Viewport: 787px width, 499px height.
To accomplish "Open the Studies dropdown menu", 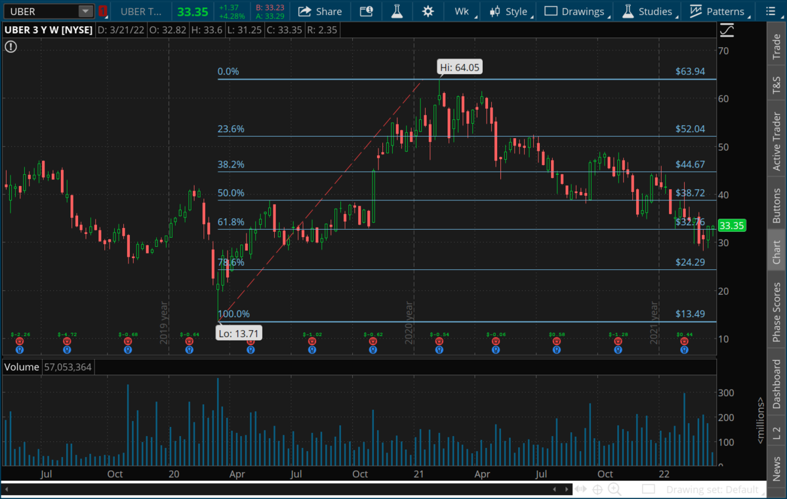I will [647, 11].
